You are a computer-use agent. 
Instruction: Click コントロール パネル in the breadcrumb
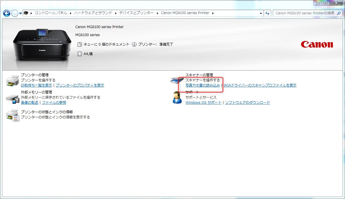pyautogui.click(x=51, y=13)
